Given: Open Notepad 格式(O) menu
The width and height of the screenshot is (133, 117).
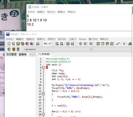Looking at the screenshot, I should [x=51, y=12].
